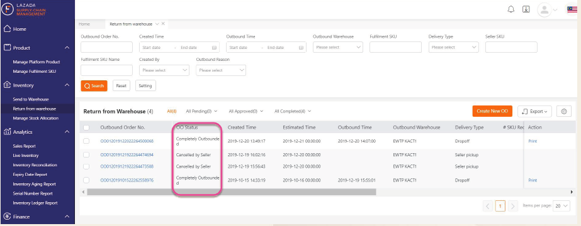Viewport: 581px width, 226px height.
Task: Click the Finance sidebar yen icon
Action: (7, 217)
